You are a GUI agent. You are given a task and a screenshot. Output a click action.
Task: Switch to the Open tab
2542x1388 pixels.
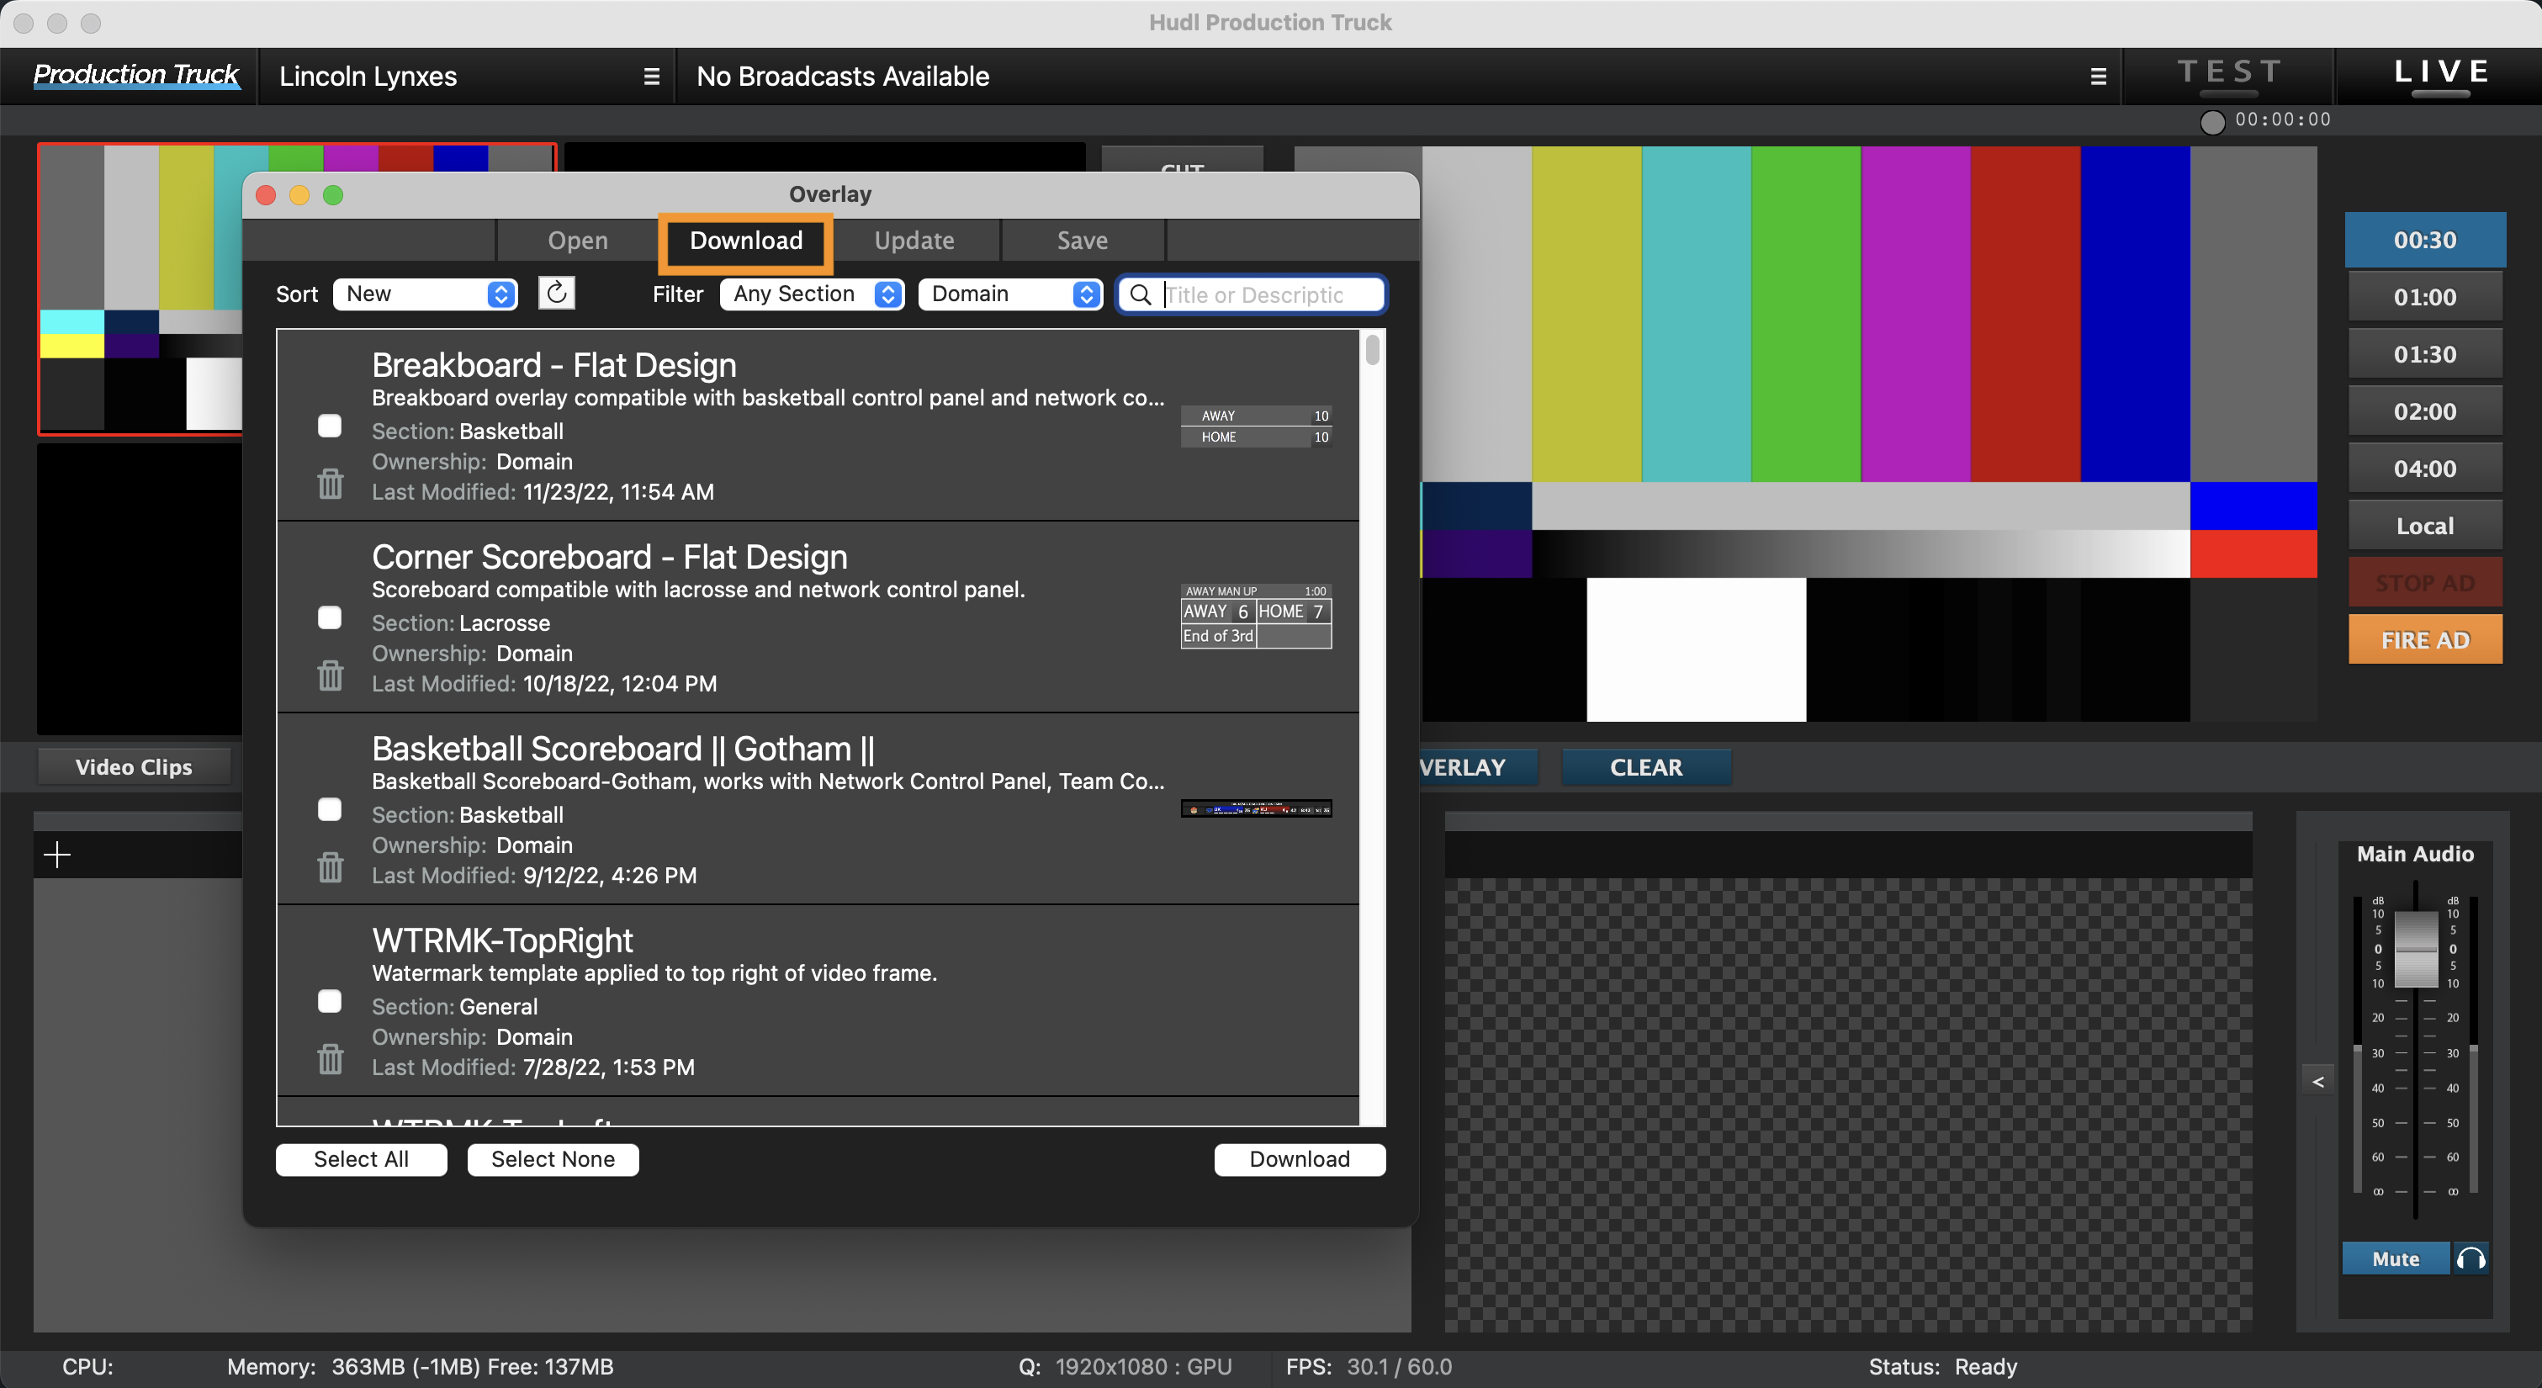(x=576, y=240)
